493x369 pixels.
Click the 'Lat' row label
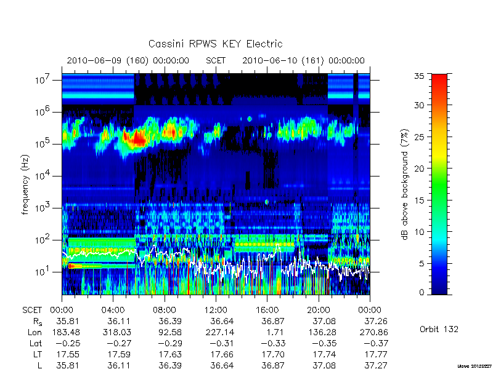click(x=36, y=343)
